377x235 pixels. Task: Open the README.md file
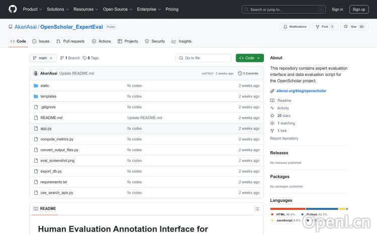tap(51, 117)
